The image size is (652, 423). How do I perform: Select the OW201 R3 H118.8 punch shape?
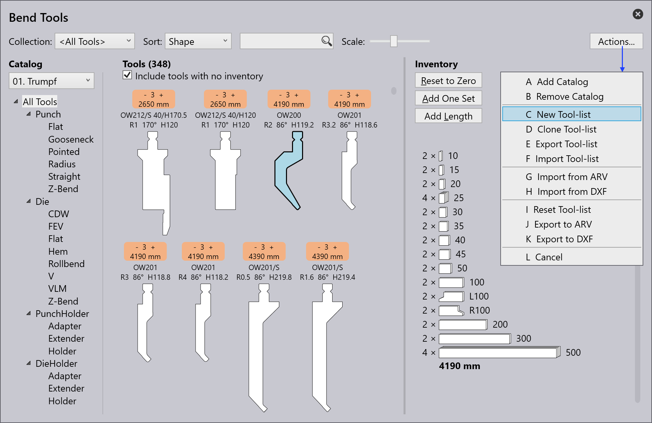[x=145, y=323]
